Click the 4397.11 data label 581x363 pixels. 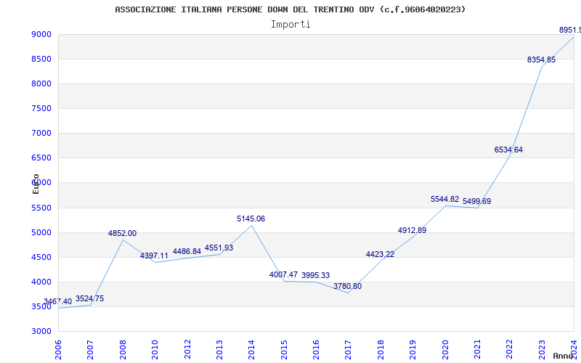[154, 256]
